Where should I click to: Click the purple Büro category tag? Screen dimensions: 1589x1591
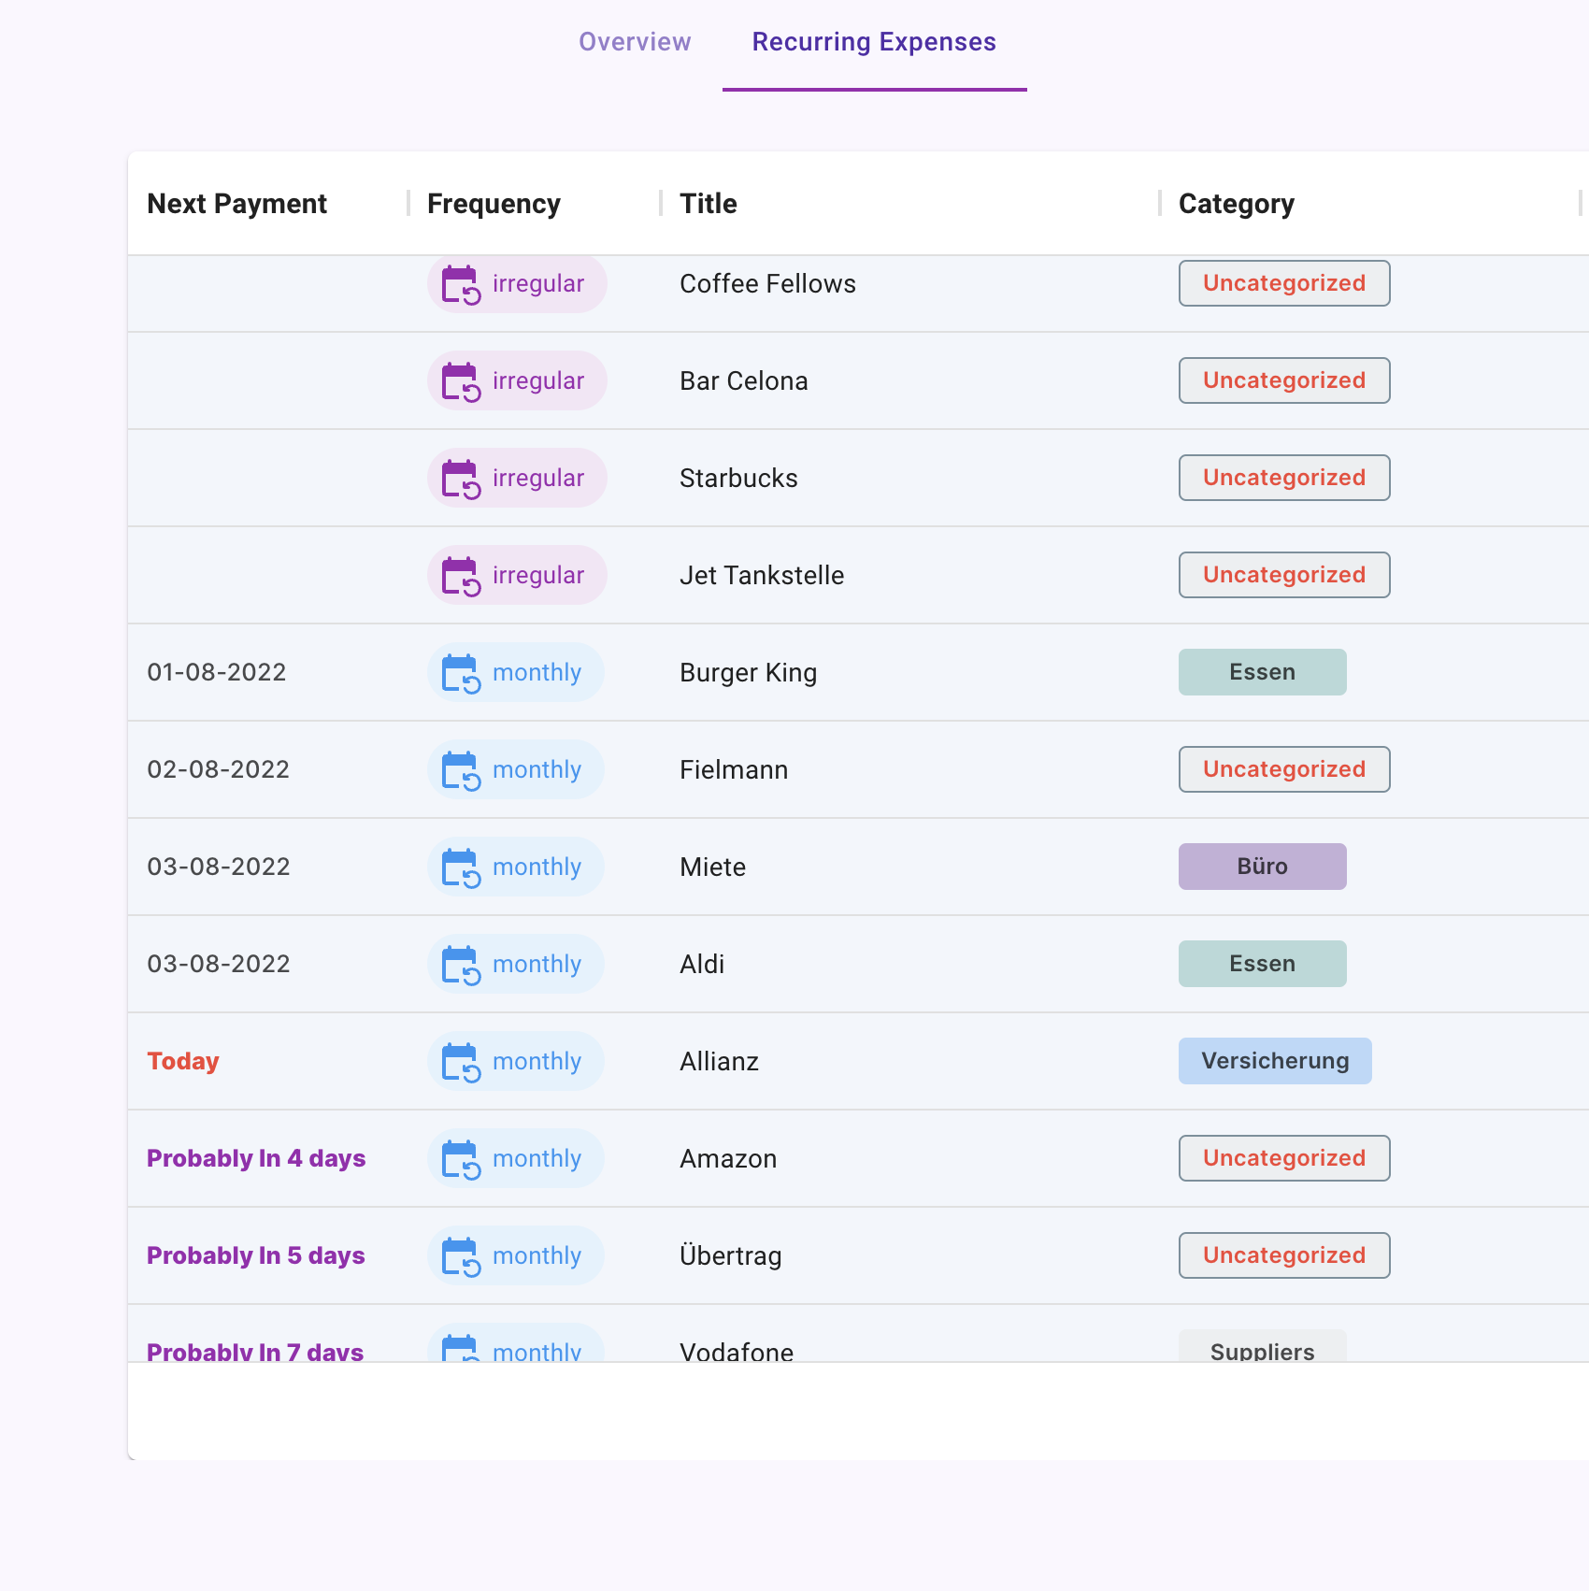(1262, 867)
